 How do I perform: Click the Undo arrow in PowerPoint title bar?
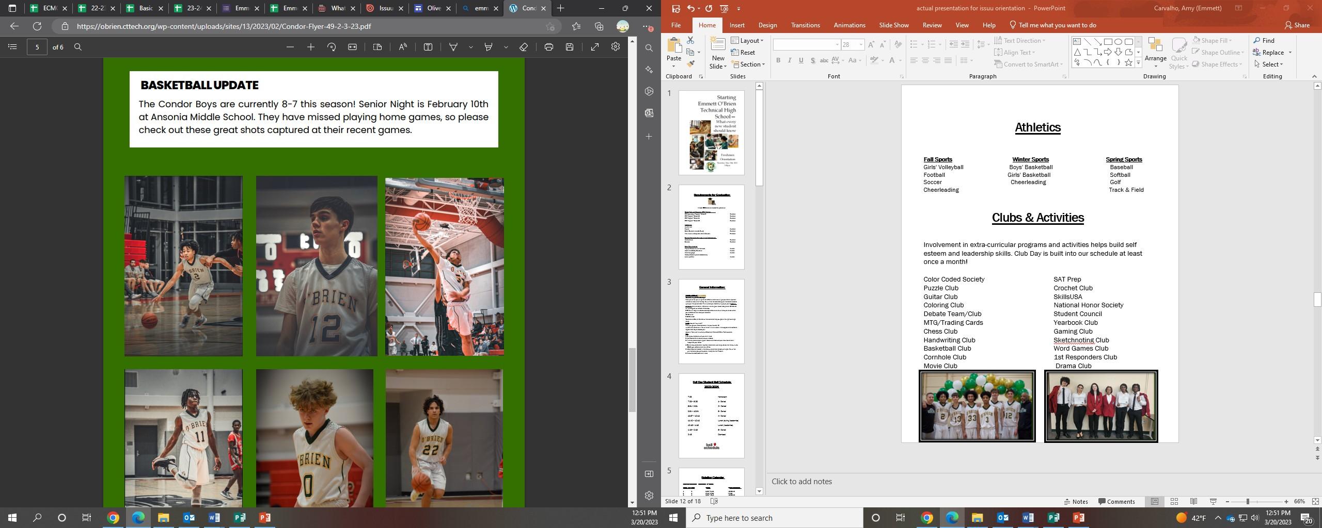click(x=690, y=8)
